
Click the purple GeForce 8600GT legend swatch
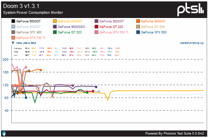tap(97, 21)
